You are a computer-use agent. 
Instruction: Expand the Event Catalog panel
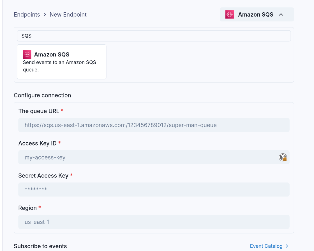pos(266,246)
